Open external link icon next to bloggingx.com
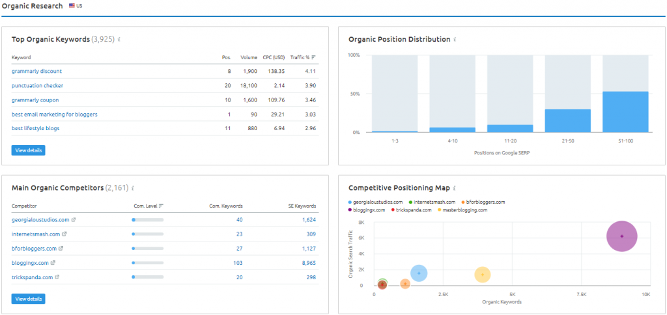The height and width of the screenshot is (315, 667). pyautogui.click(x=53, y=263)
